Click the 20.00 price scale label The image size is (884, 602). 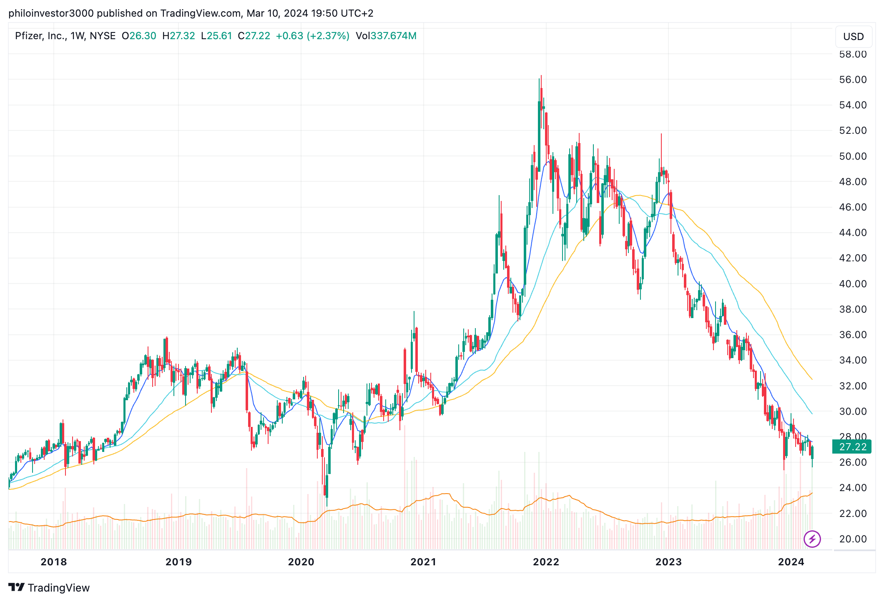click(853, 539)
